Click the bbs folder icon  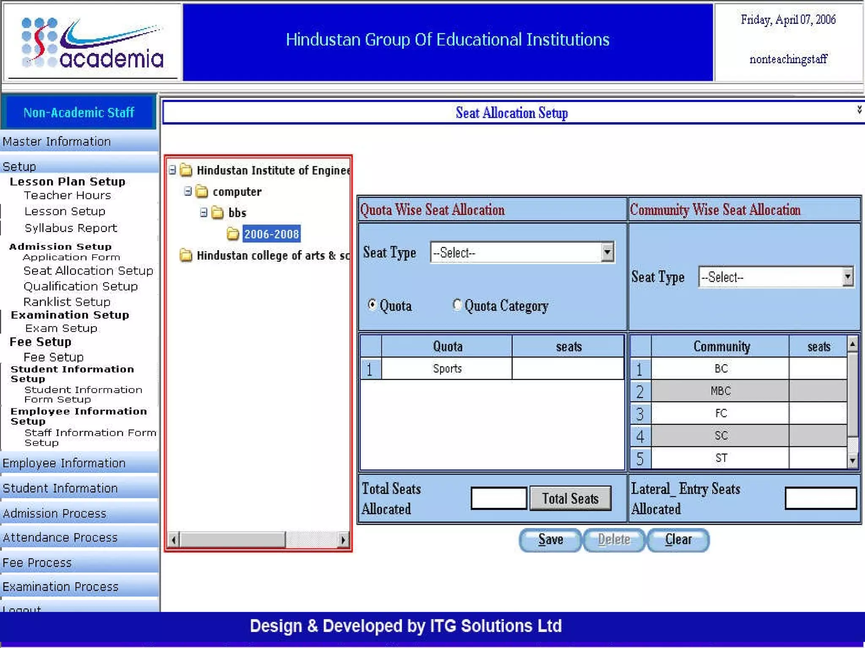pyautogui.click(x=218, y=213)
